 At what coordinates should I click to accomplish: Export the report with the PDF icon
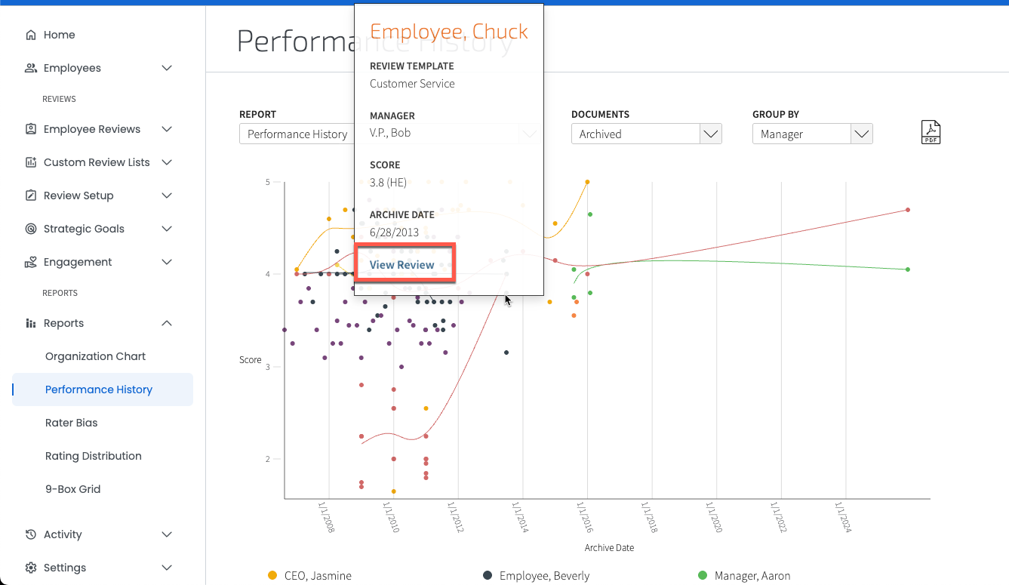(931, 132)
